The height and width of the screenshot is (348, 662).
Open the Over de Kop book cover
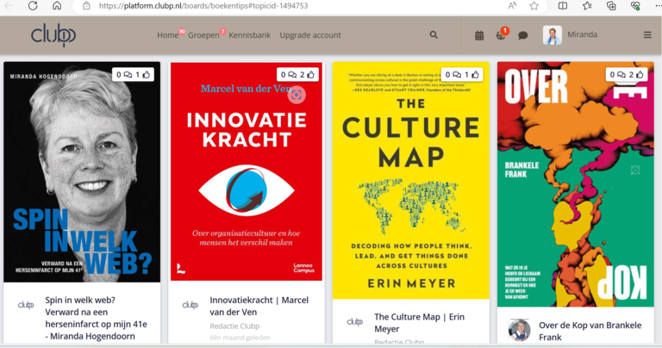point(576,184)
